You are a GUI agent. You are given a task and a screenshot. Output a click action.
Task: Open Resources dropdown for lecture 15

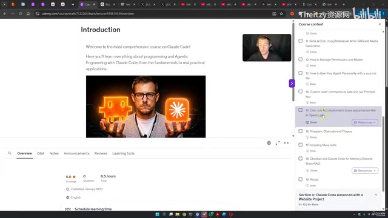pyautogui.click(x=365, y=122)
